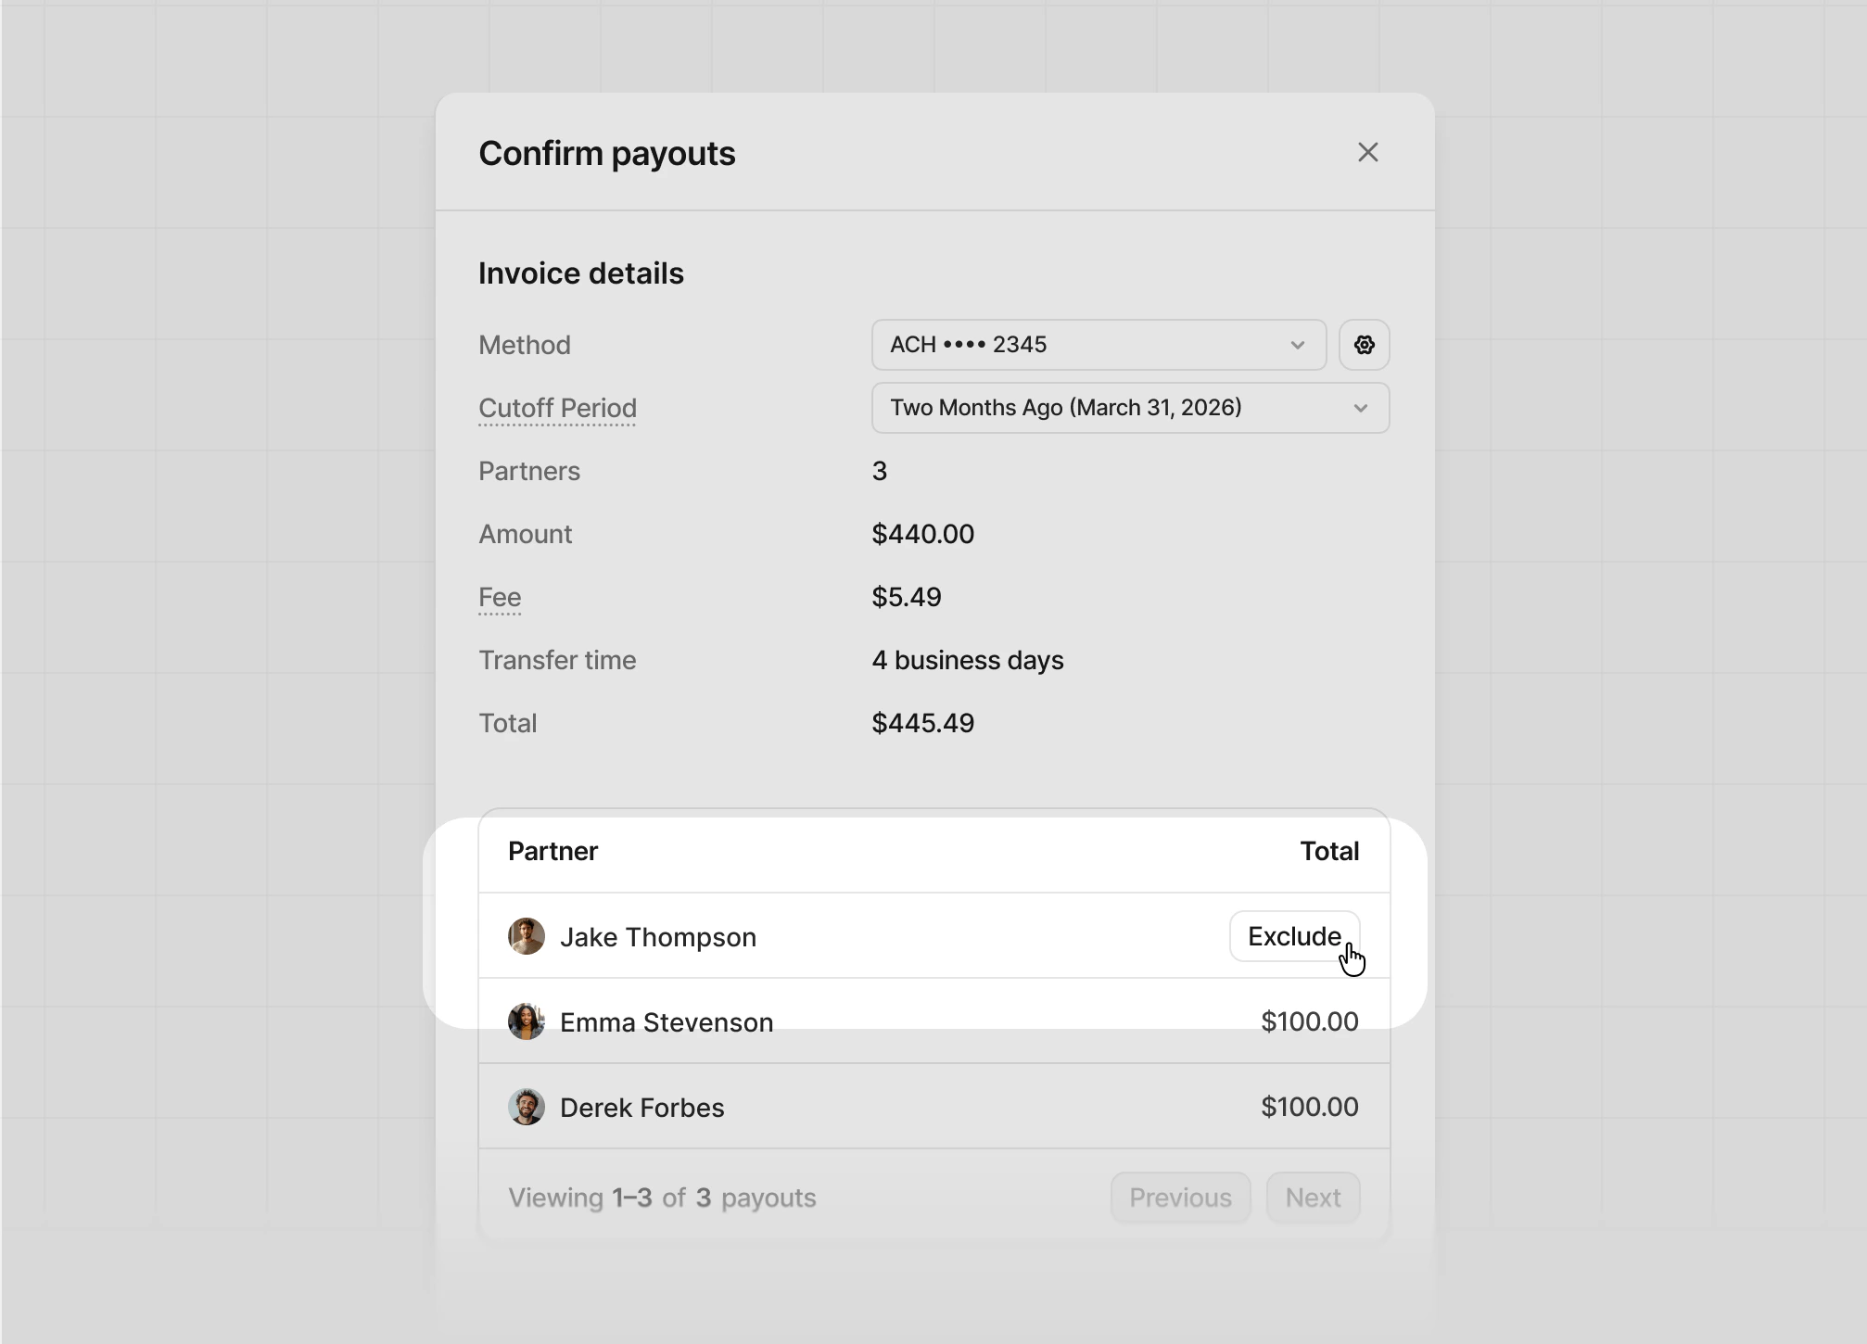Click the $445.49 Total value
Viewport: 1867px width, 1344px height.
(x=922, y=723)
